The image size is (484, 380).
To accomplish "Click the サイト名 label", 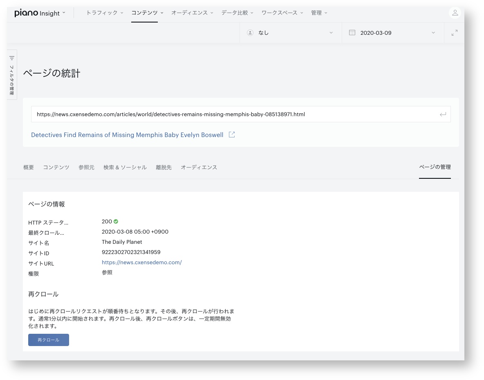I will pos(39,243).
